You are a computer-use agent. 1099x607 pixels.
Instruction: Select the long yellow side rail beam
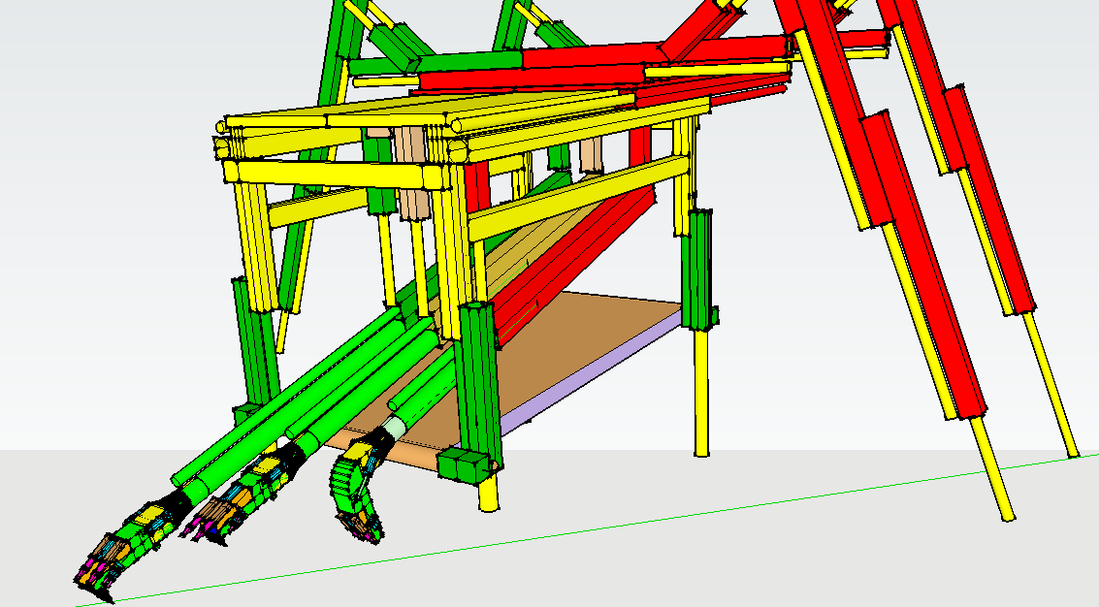tap(578, 197)
